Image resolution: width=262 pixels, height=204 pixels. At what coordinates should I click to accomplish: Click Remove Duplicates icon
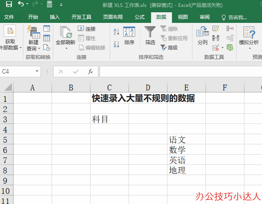click(216, 38)
